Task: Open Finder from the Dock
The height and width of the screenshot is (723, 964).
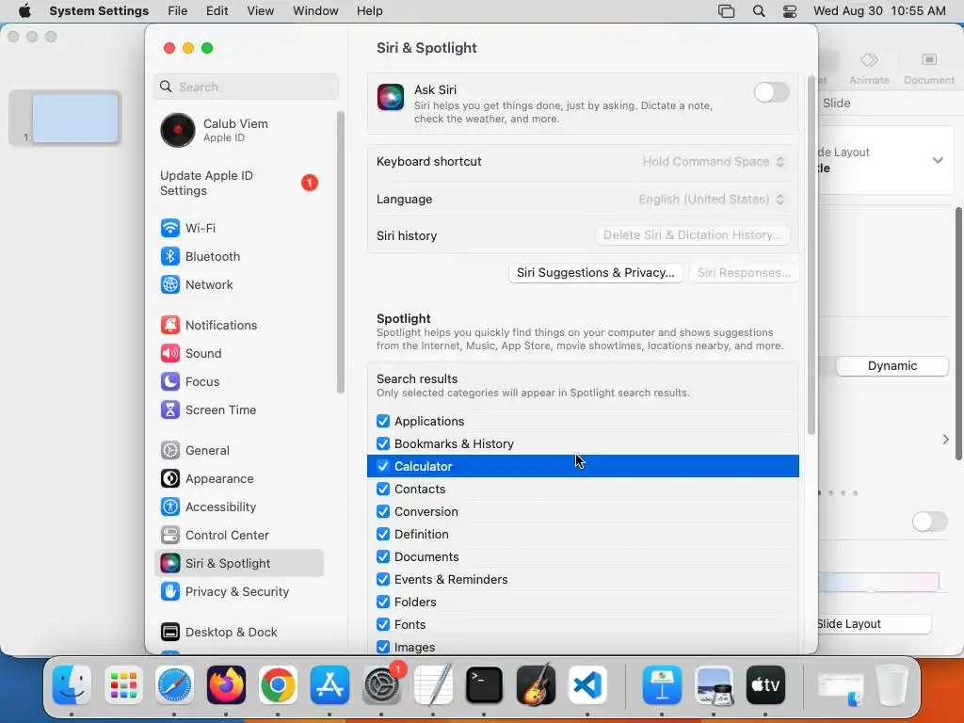Action: click(x=72, y=685)
